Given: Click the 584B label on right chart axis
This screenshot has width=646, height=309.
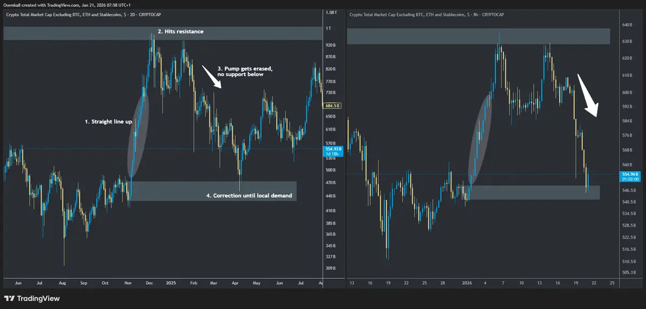Looking at the screenshot, I should (627, 121).
